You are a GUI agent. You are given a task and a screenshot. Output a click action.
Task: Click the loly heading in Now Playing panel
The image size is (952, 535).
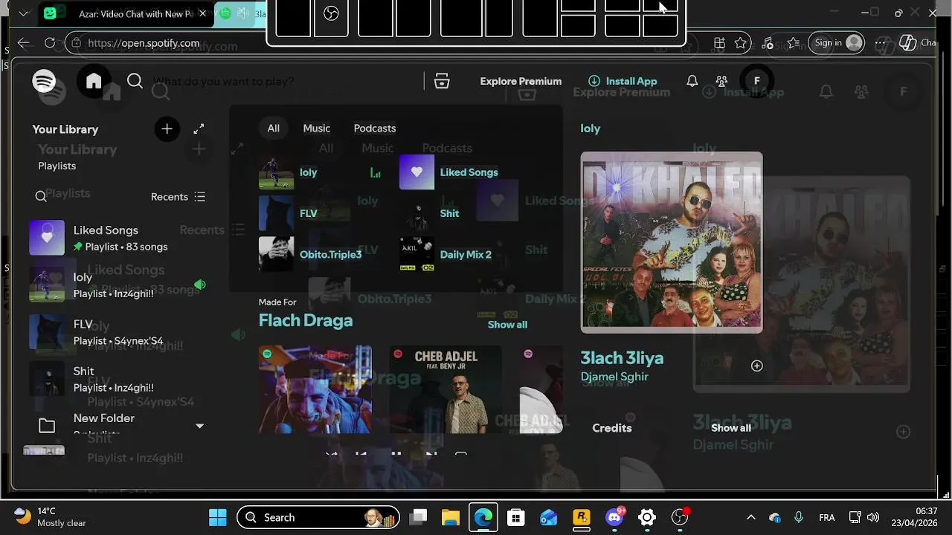click(591, 129)
